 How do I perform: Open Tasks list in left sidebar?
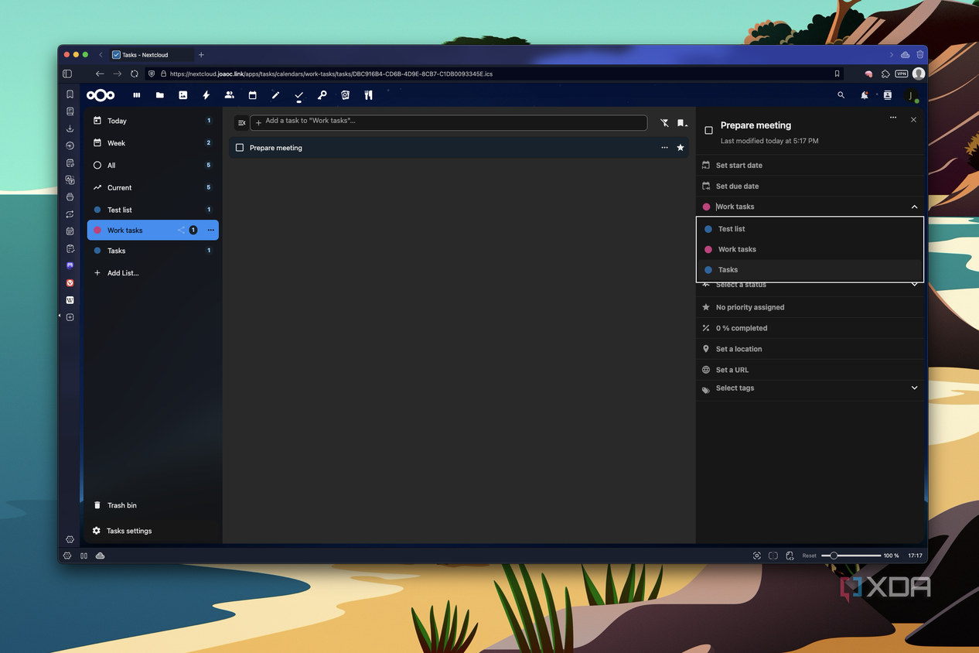[x=152, y=251]
